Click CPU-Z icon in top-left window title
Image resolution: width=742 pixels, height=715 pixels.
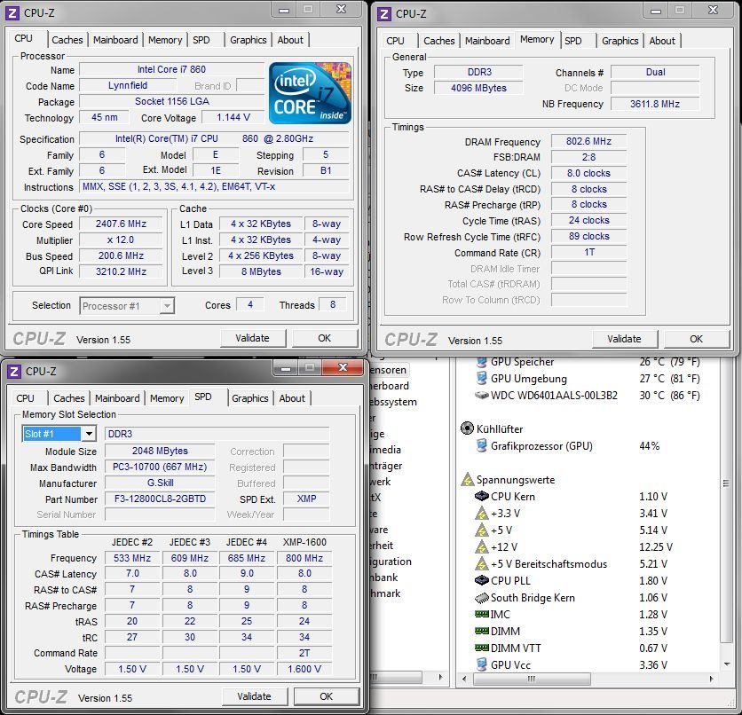[x=12, y=13]
